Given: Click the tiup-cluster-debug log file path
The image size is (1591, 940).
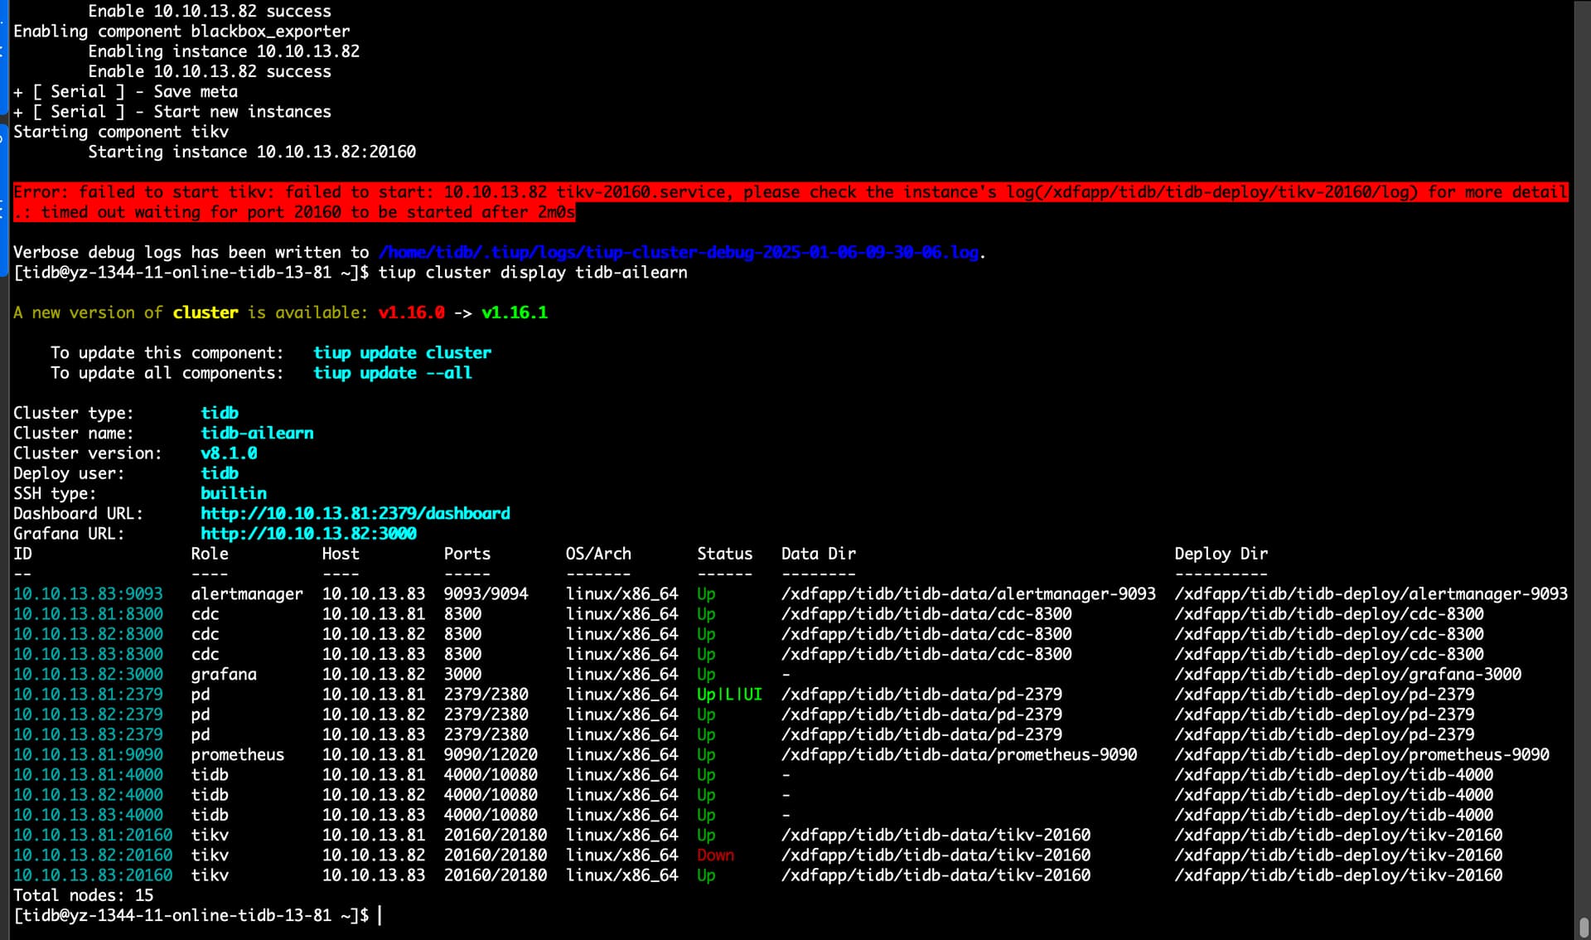Looking at the screenshot, I should 678,252.
